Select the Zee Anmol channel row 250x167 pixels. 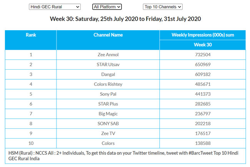pyautogui.click(x=108, y=54)
